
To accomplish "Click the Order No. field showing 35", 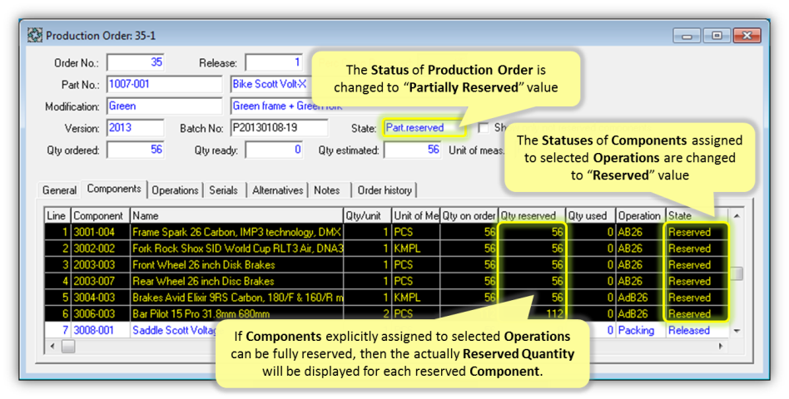I will coord(136,62).
